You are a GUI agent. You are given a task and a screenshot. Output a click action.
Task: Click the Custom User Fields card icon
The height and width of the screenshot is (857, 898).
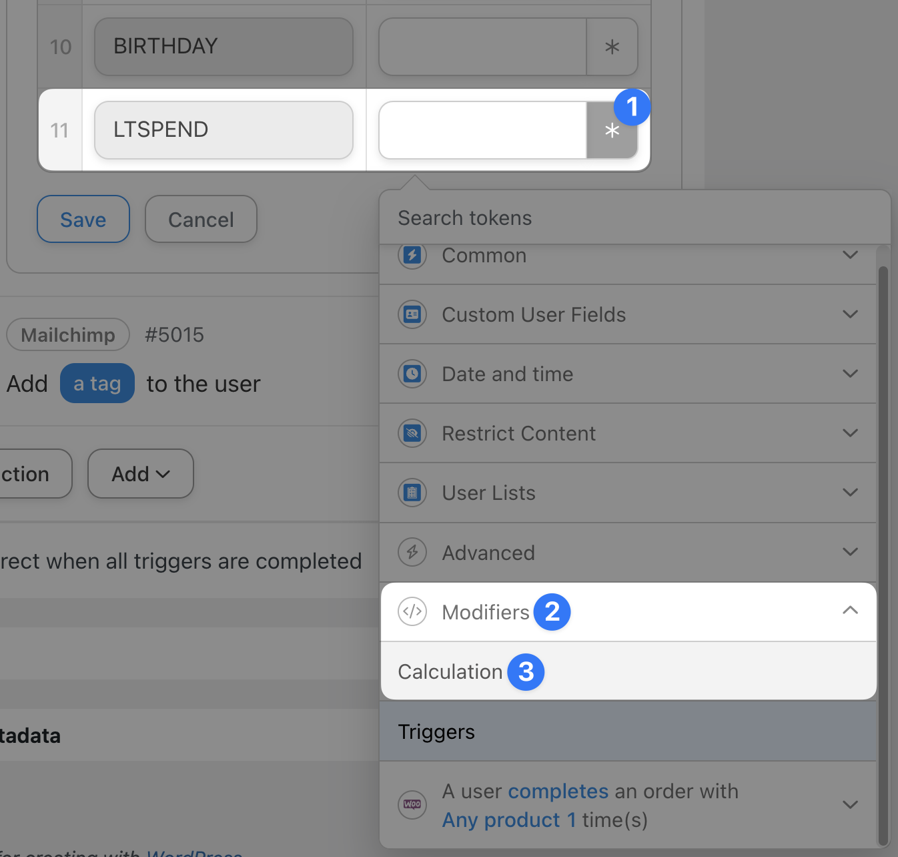(412, 314)
